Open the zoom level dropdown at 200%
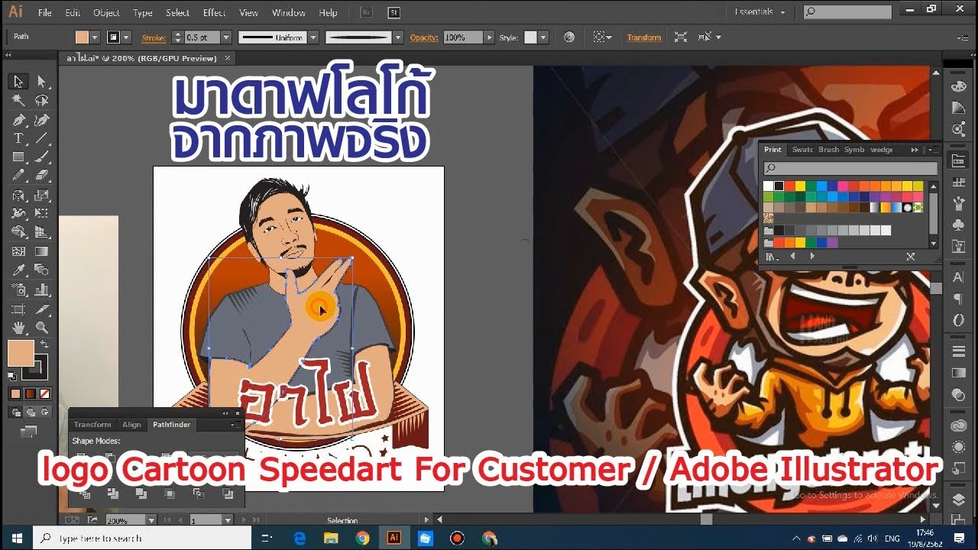Screen dimensions: 978x550 (x=151, y=520)
